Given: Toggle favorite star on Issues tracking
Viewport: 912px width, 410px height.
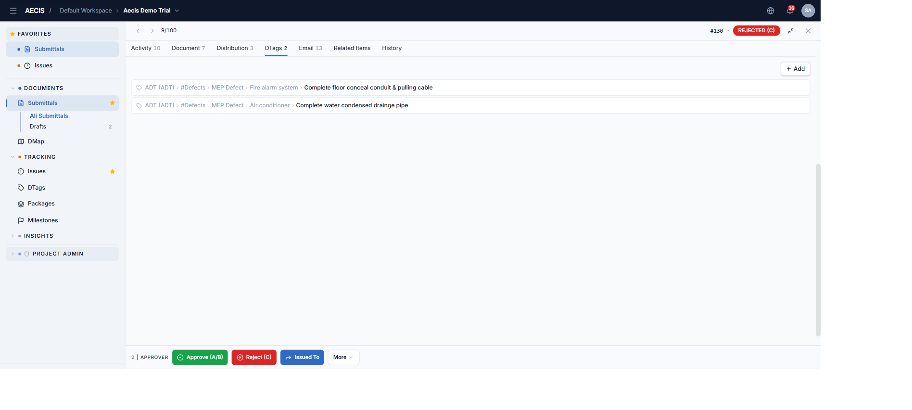Looking at the screenshot, I should 113,172.
